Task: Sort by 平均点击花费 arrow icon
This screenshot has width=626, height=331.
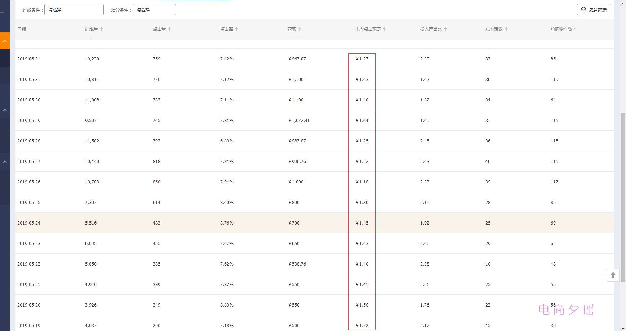Action: point(385,29)
